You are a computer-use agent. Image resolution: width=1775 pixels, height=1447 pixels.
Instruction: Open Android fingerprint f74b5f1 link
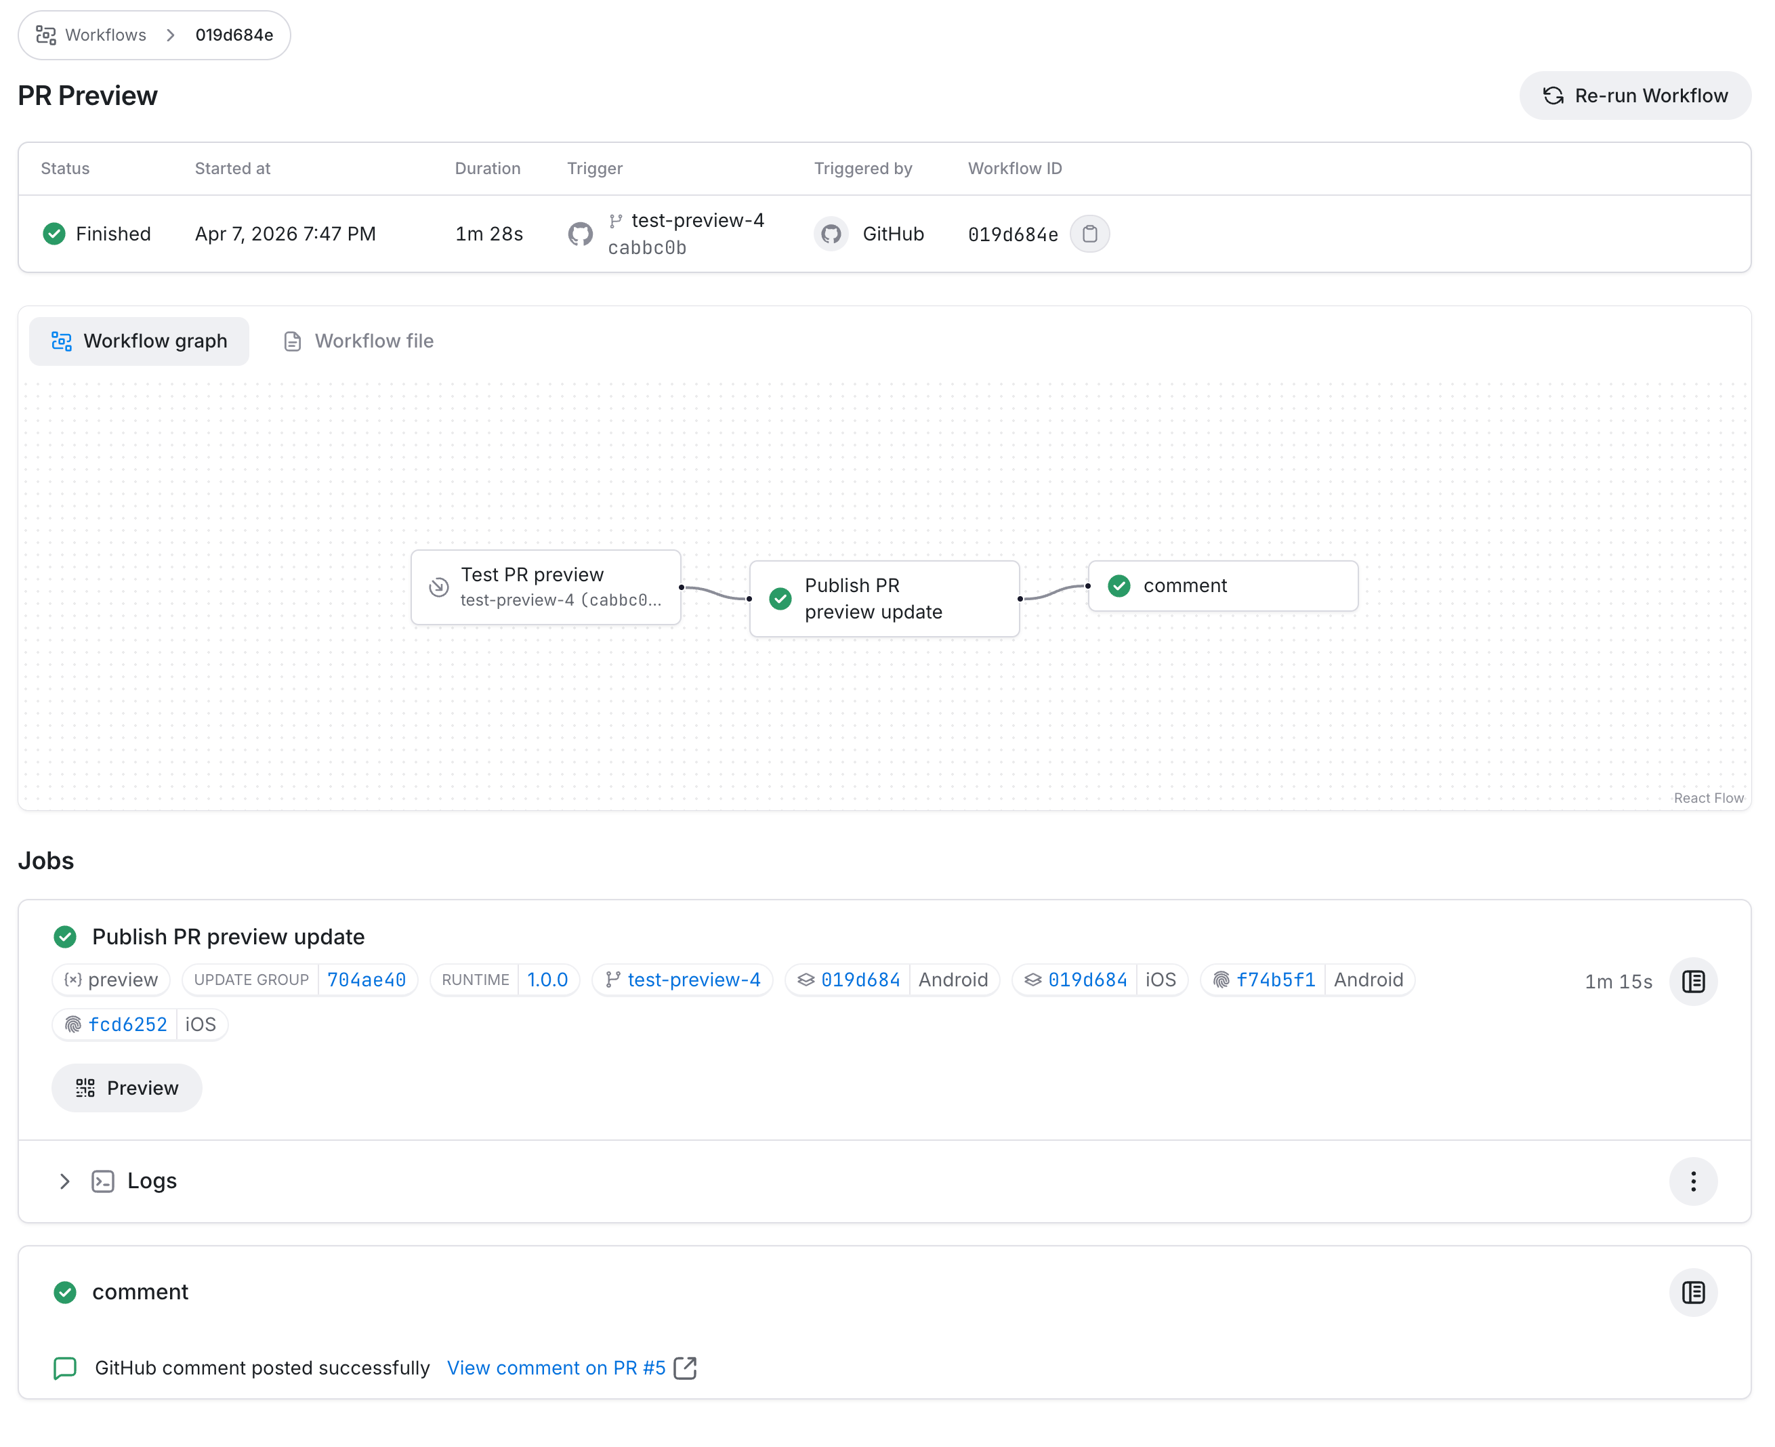pyautogui.click(x=1276, y=980)
